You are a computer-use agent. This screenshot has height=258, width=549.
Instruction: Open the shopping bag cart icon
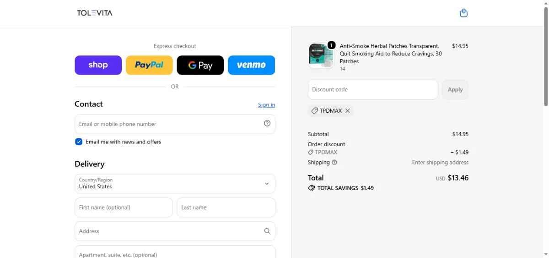click(463, 13)
